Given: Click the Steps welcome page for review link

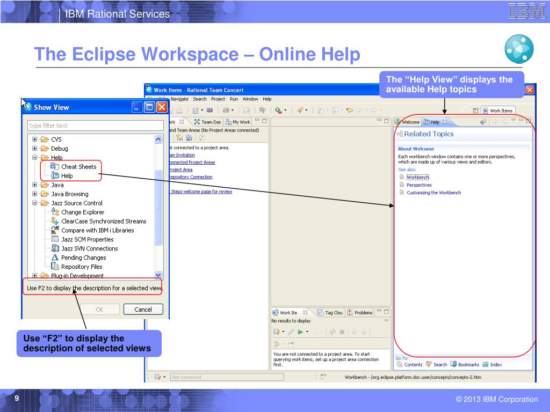Looking at the screenshot, I should [201, 192].
